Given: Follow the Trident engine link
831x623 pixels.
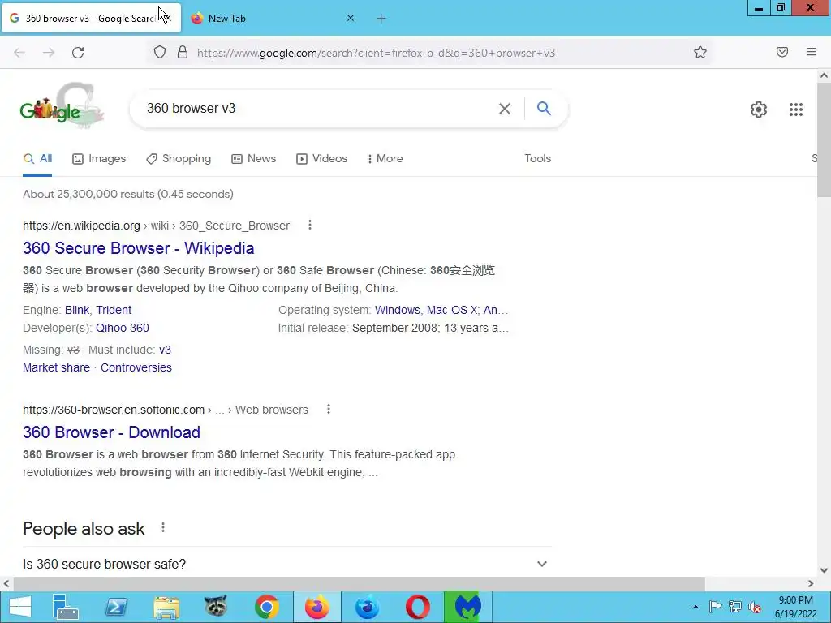Looking at the screenshot, I should coord(114,310).
